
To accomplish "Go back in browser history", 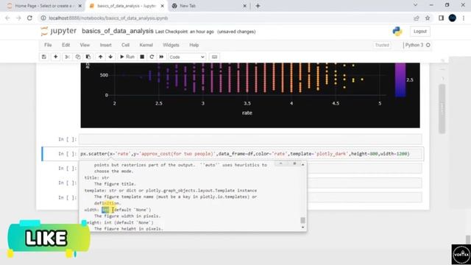I will coord(7,18).
